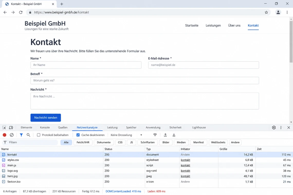Click the browser address bar URL

click(x=61, y=12)
